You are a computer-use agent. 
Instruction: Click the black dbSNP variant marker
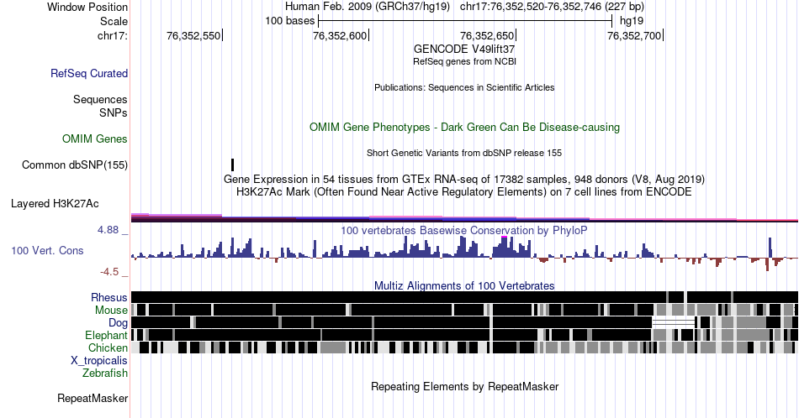(232, 165)
